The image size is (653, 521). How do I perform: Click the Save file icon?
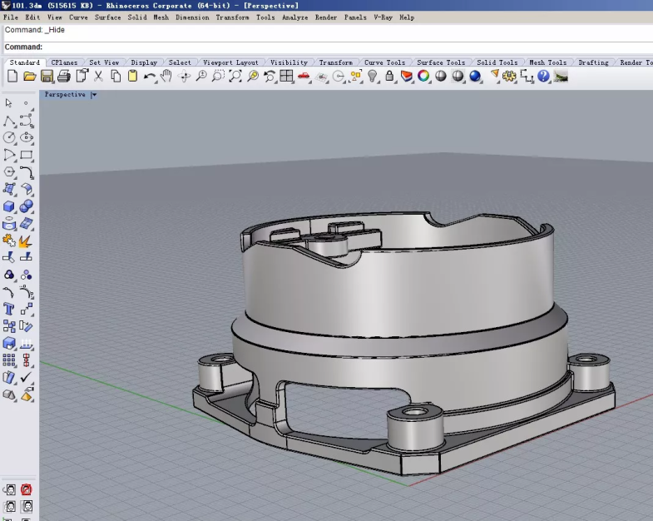point(47,77)
